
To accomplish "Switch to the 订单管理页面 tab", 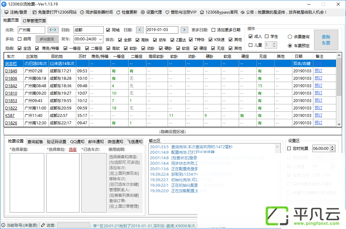I will point(34,21).
